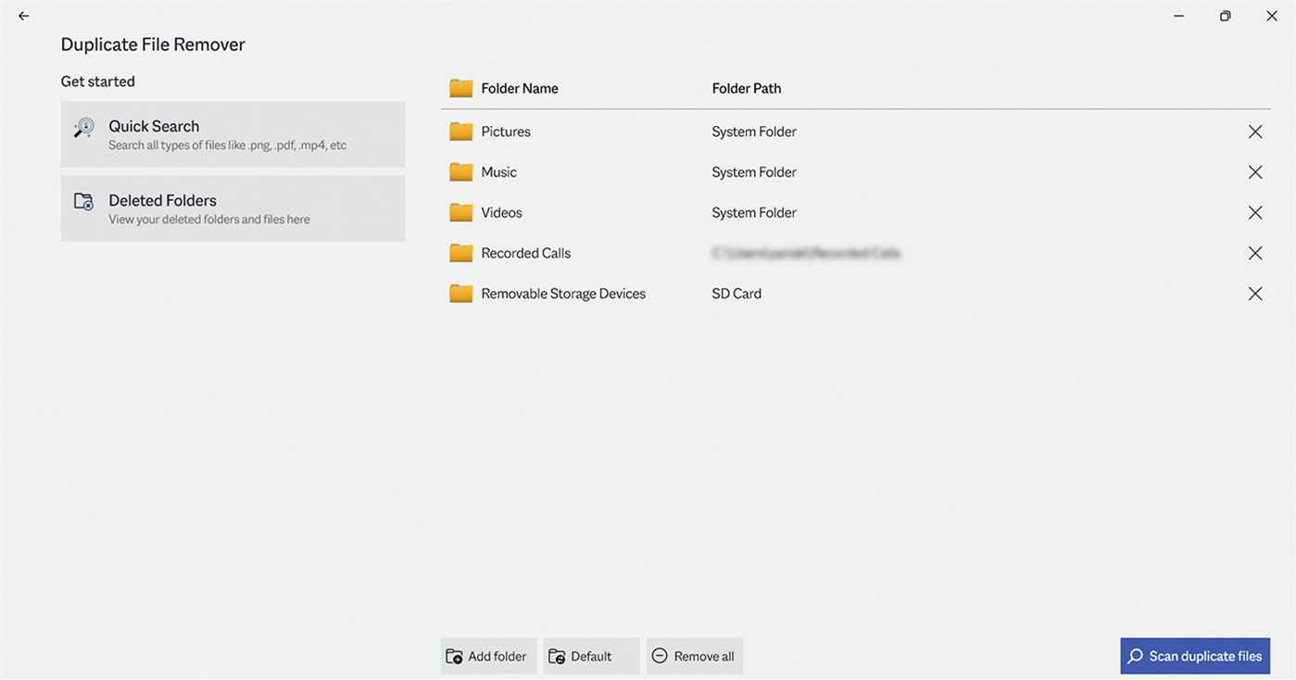1296x680 pixels.
Task: Start Scan duplicate files
Action: tap(1194, 656)
